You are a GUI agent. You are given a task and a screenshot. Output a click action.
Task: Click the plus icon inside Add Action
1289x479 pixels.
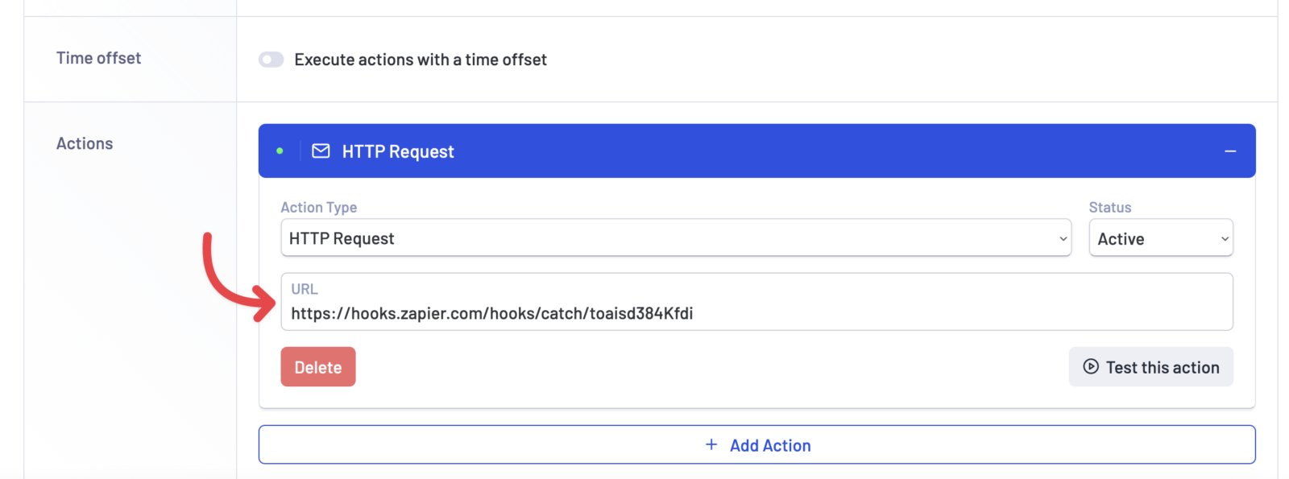pos(711,444)
